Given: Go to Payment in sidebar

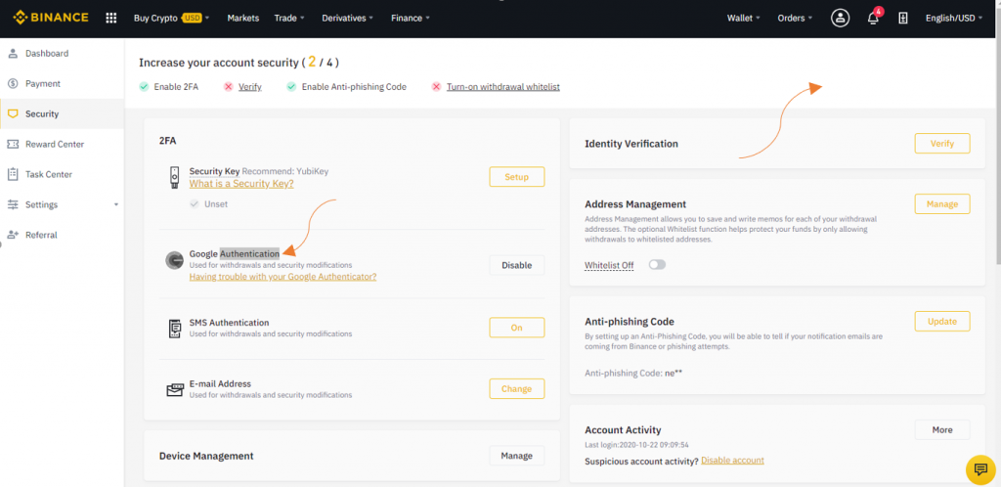Looking at the screenshot, I should pos(62,84).
